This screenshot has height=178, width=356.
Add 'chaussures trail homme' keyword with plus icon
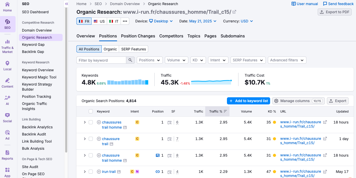[x=99, y=122]
